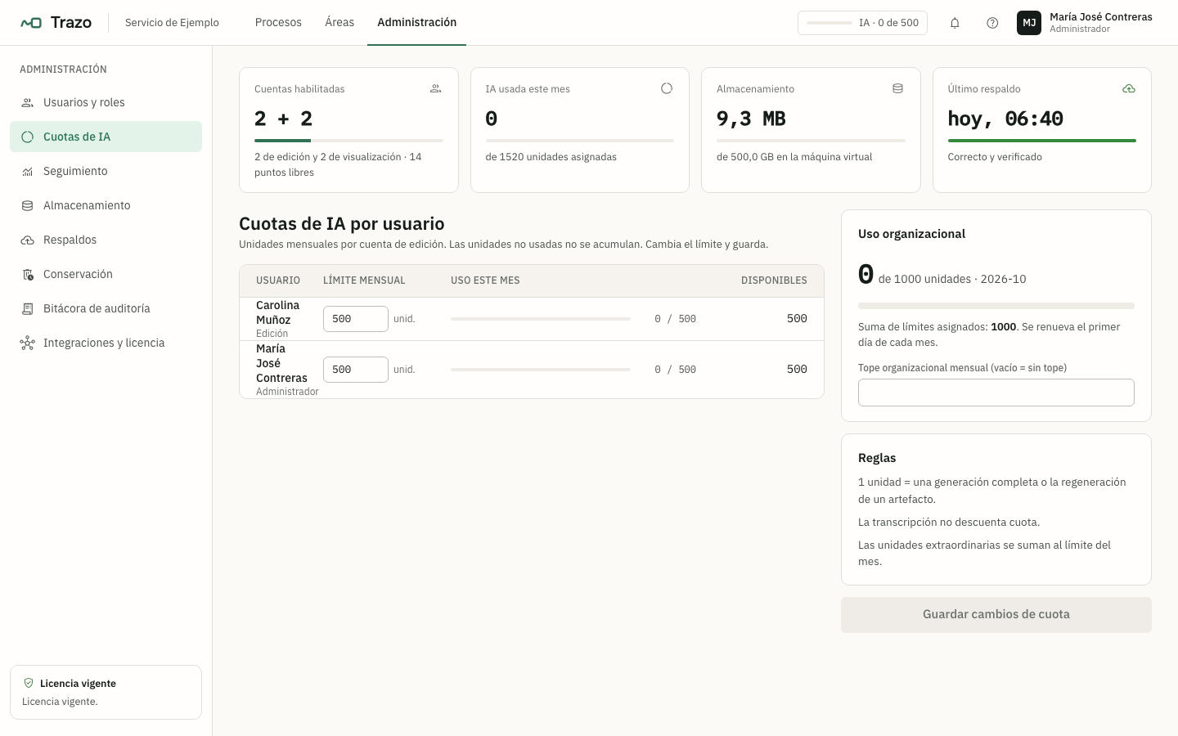
Task: Click the cloud icon in Último respaldo card
Action: click(1129, 88)
